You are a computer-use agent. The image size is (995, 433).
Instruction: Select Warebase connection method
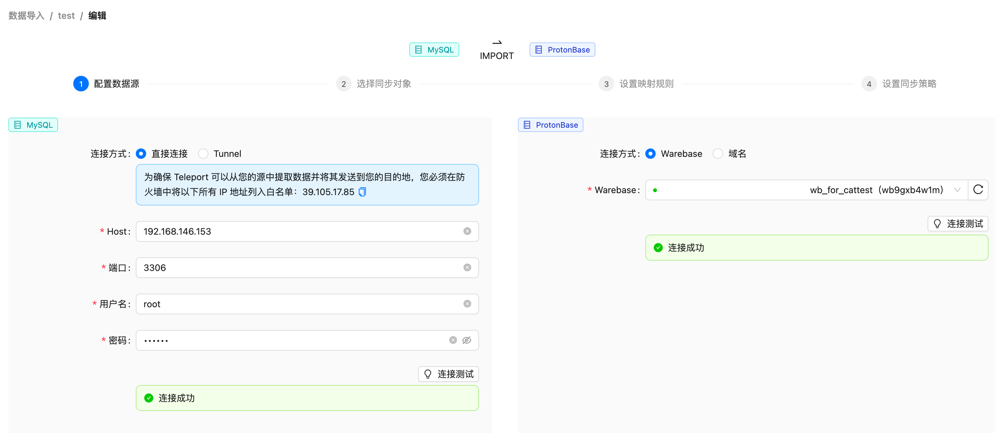coord(650,154)
